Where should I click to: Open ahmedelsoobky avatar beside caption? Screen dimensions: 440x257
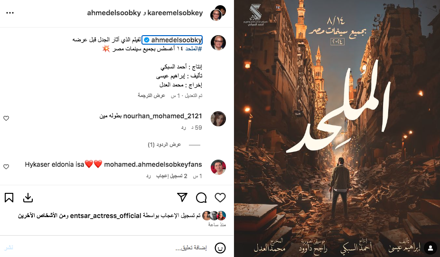[x=218, y=43]
